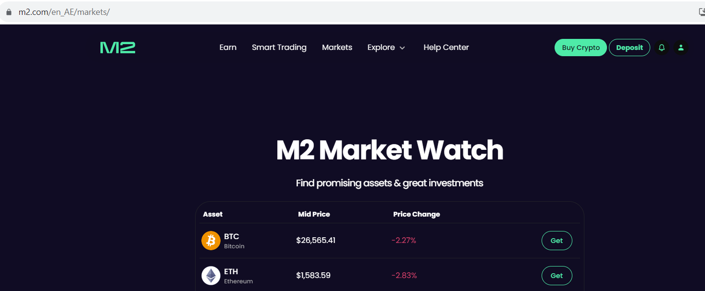Go to Smart Trading
This screenshot has width=705, height=291.
click(x=279, y=47)
